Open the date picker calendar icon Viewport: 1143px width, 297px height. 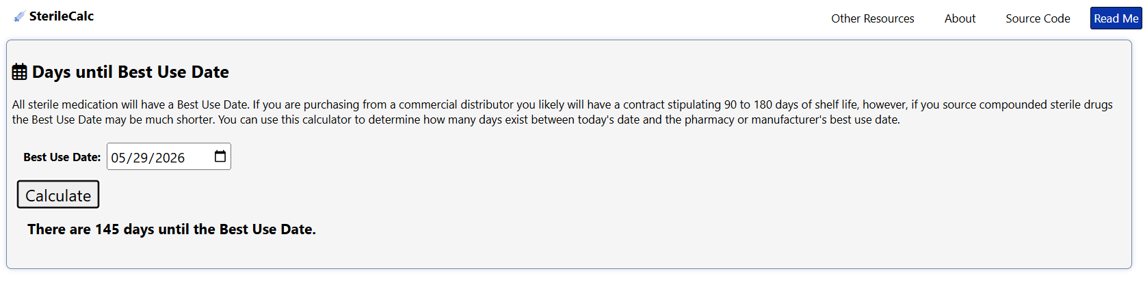tap(220, 156)
